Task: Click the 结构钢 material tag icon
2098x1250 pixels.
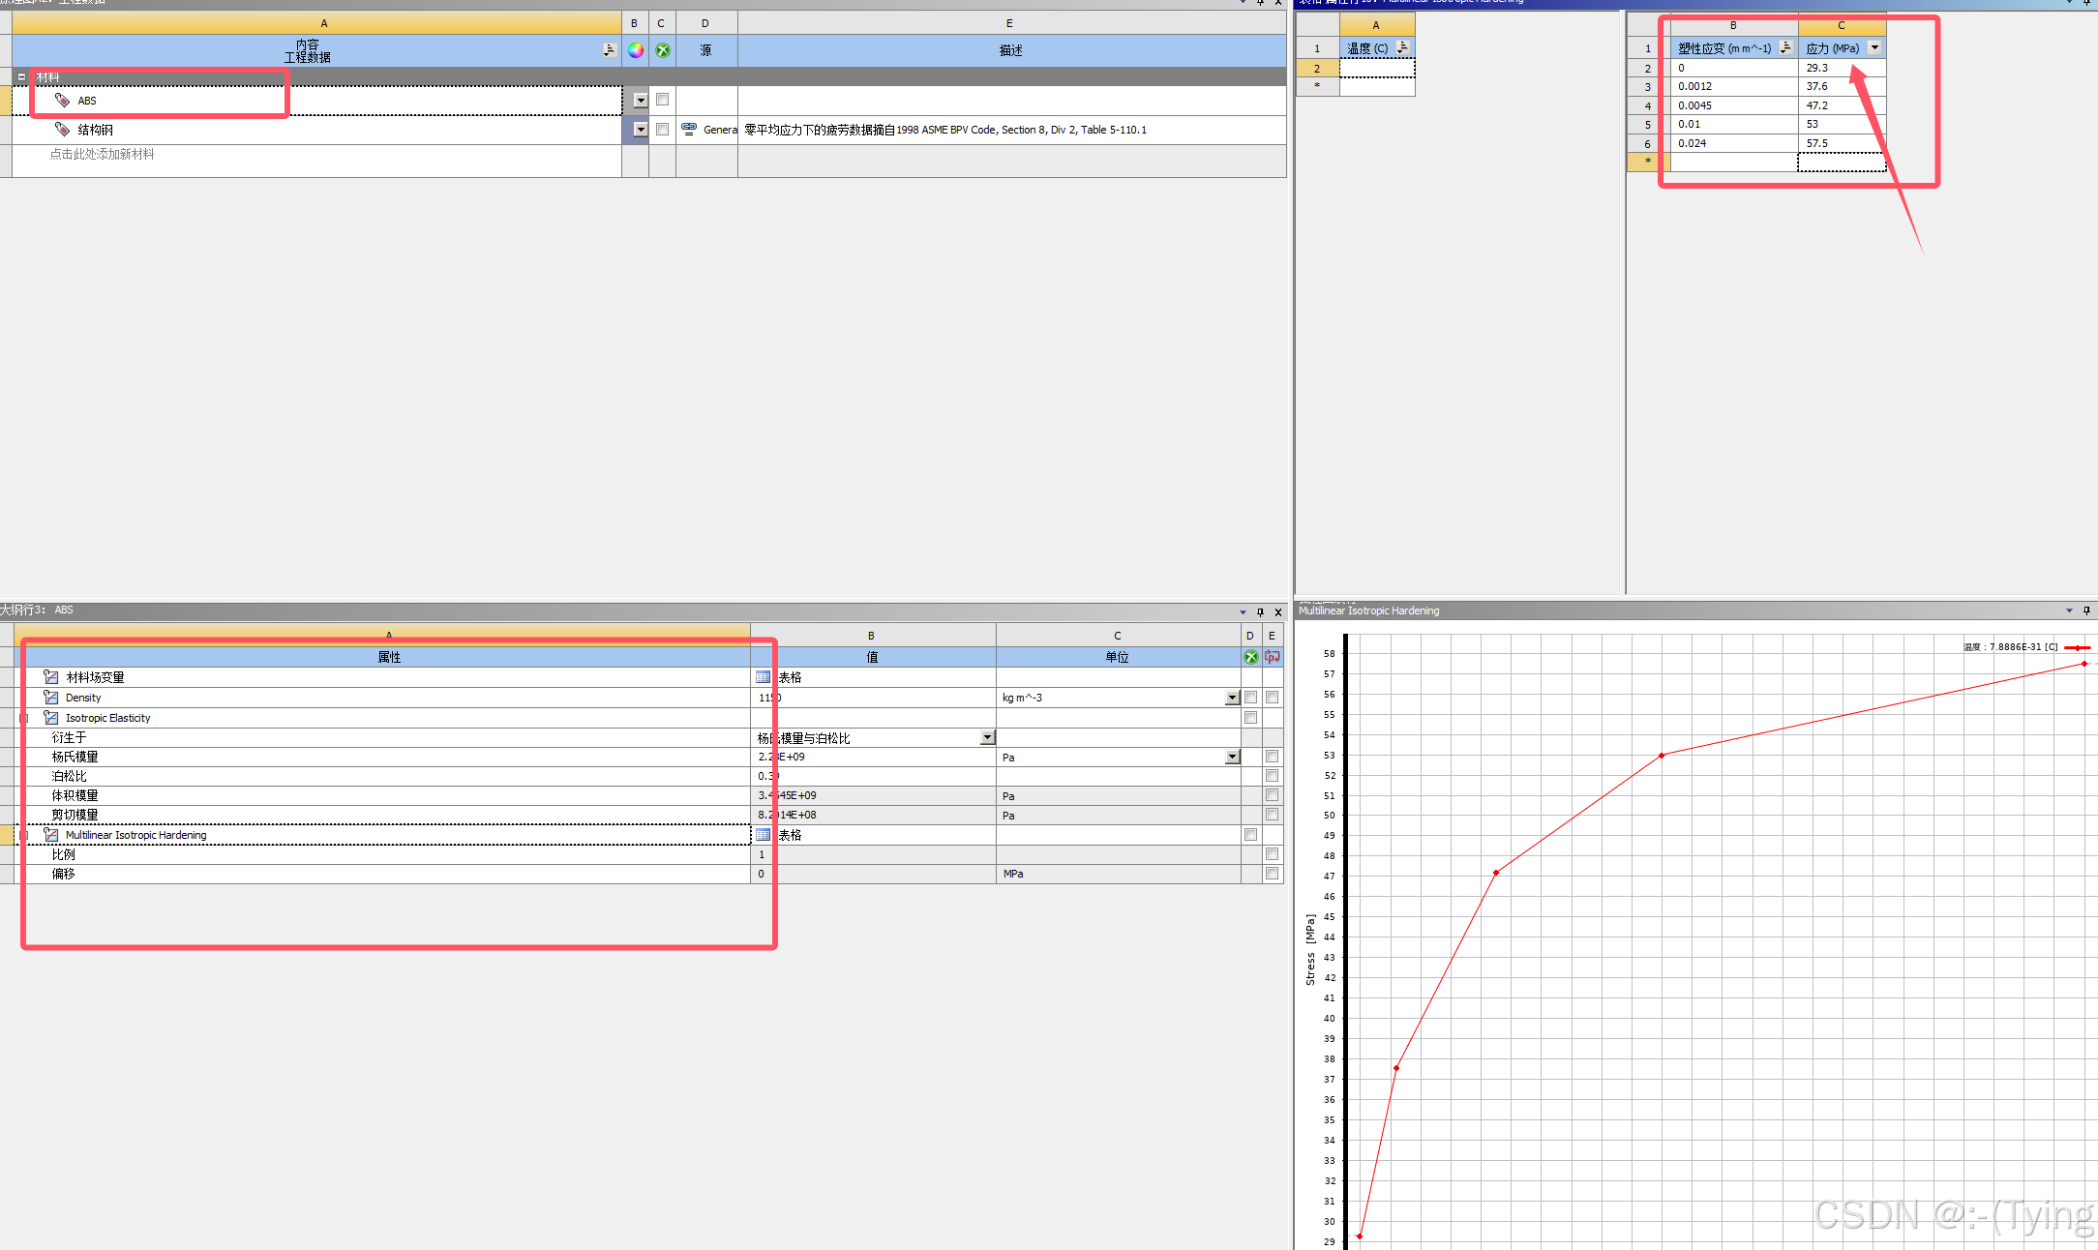Action: point(63,130)
